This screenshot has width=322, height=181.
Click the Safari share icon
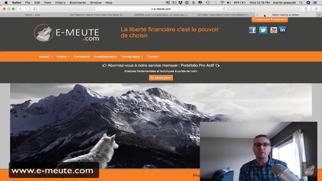coord(306,9)
